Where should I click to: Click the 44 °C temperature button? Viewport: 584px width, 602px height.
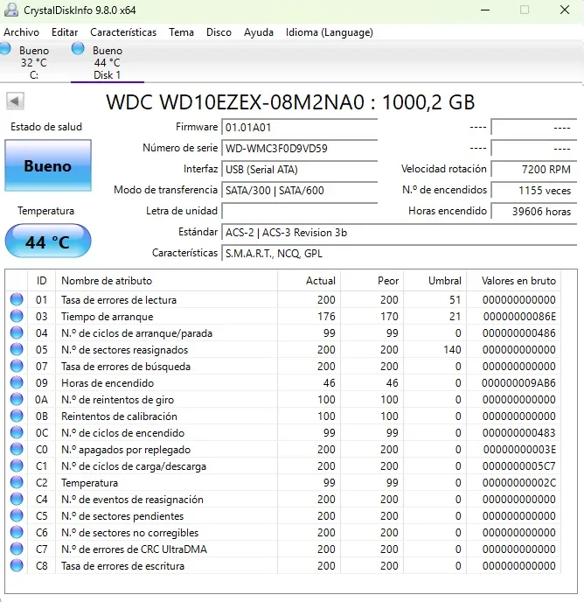pos(48,241)
